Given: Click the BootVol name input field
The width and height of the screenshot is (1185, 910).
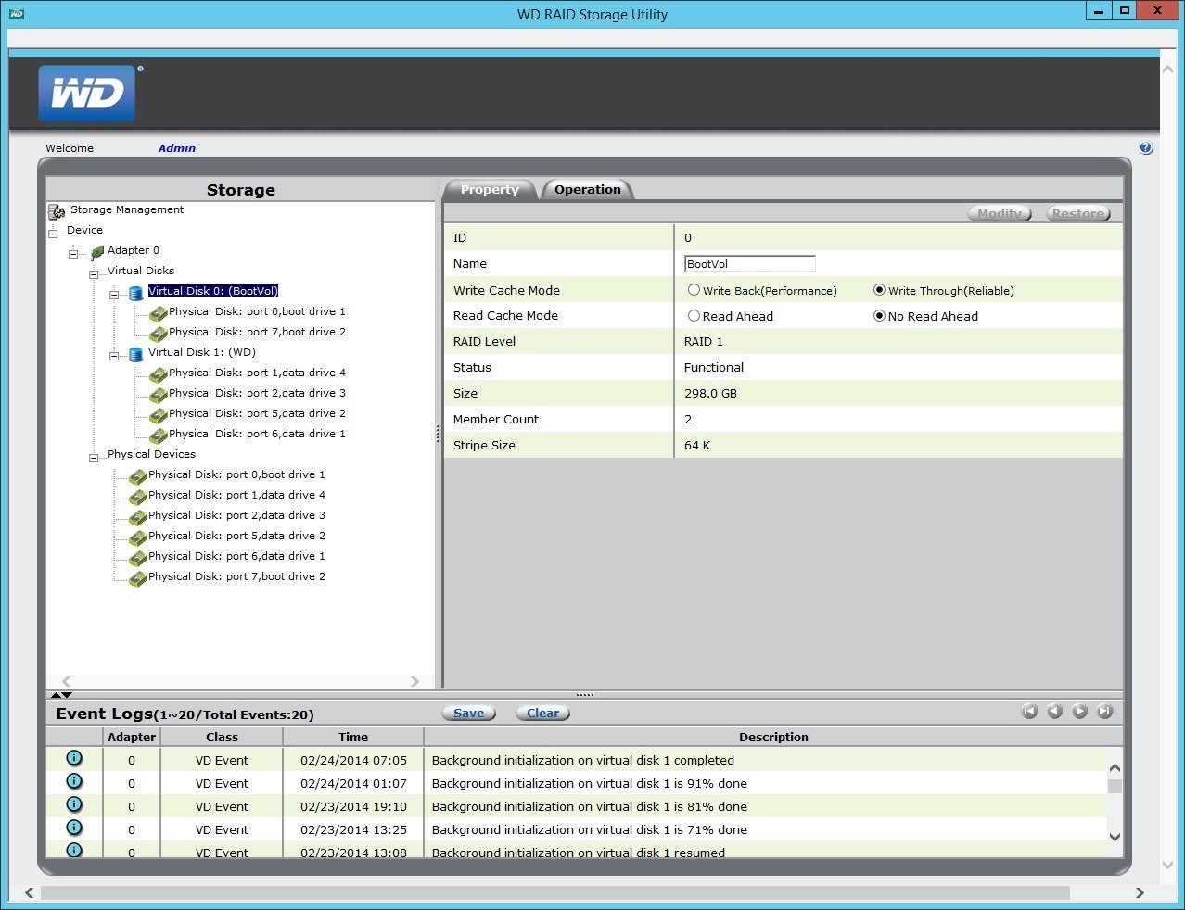Looking at the screenshot, I should 749,264.
